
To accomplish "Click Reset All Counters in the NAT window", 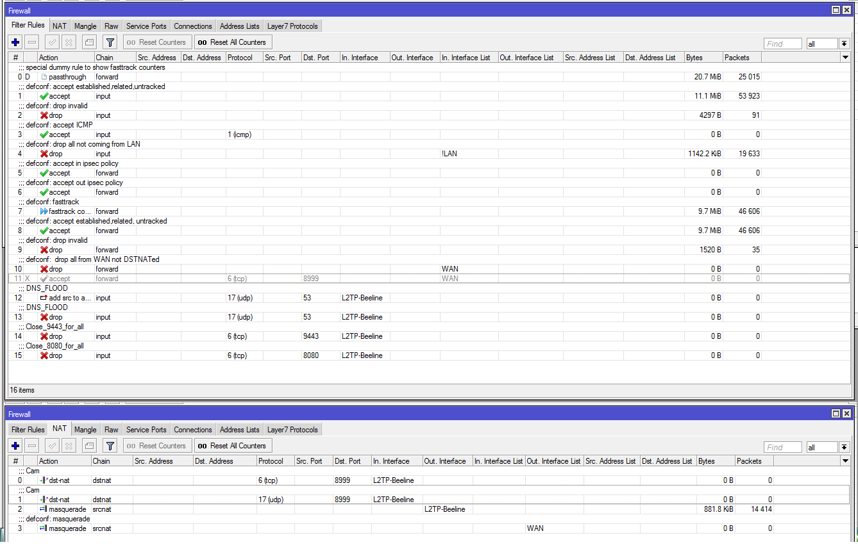I will [233, 446].
